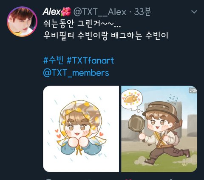
Task: Select the hibiscus flower emoji beside Alex
Action: (66, 11)
